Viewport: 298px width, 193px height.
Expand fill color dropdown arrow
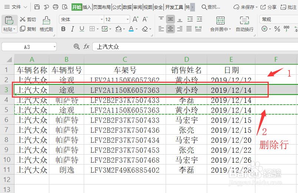point(124,29)
